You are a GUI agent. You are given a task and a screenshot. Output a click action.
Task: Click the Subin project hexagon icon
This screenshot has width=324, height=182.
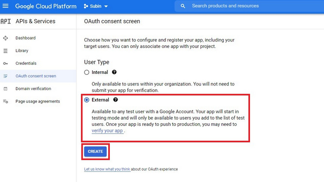pyautogui.click(x=86, y=6)
